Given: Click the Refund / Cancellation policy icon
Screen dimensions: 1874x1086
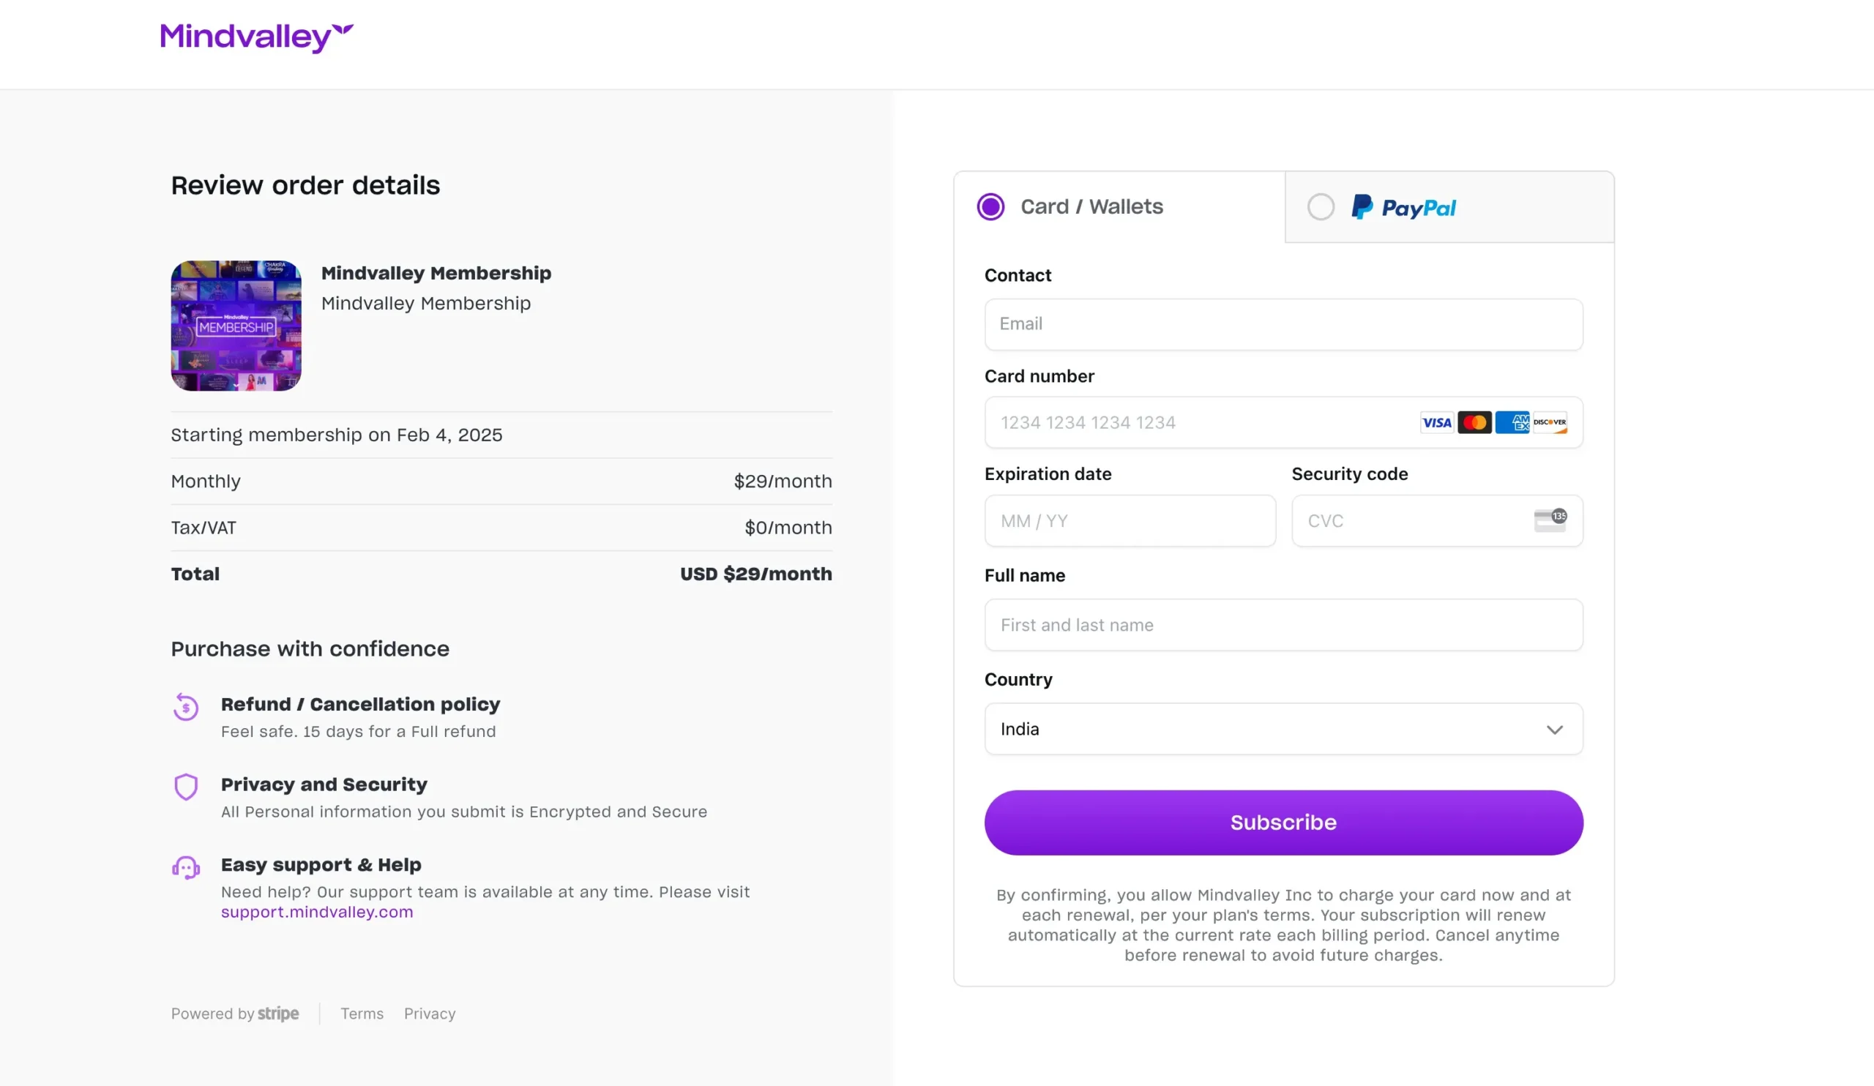Looking at the screenshot, I should [x=186, y=708].
